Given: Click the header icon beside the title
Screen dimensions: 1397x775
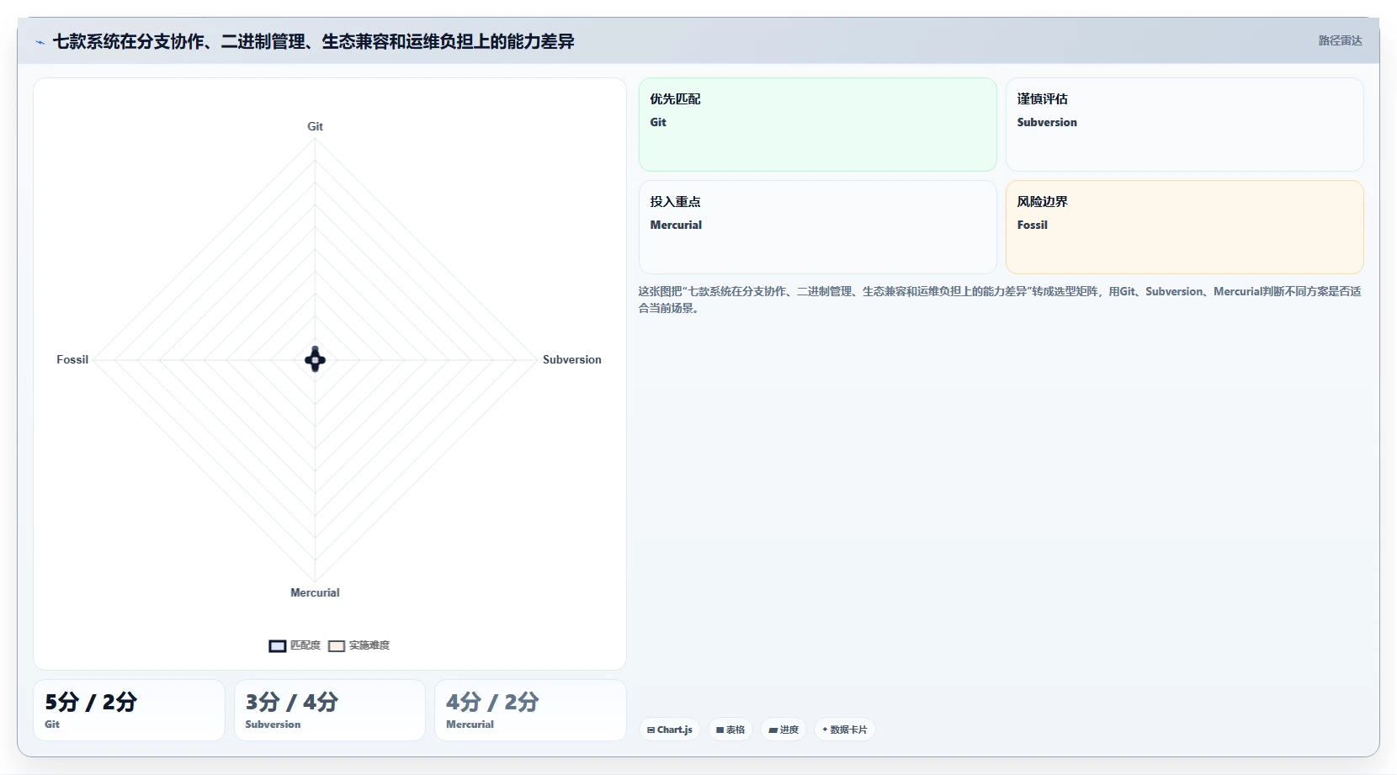Looking at the screenshot, I should pyautogui.click(x=40, y=42).
